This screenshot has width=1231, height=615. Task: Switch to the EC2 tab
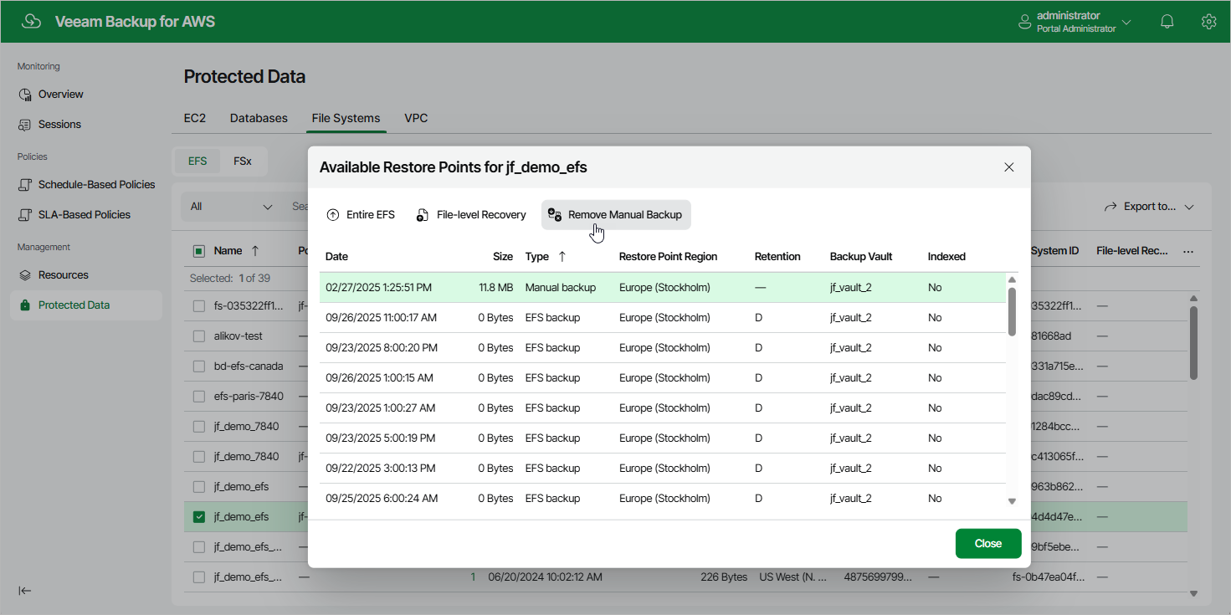coord(195,119)
